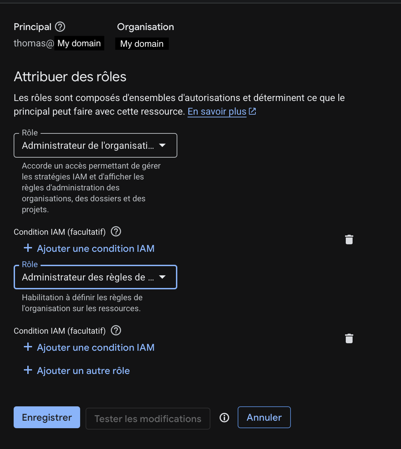Click the help icon next to Principal
Image resolution: width=401 pixels, height=449 pixels.
(x=60, y=27)
